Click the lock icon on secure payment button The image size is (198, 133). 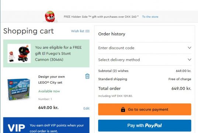pos(123,109)
